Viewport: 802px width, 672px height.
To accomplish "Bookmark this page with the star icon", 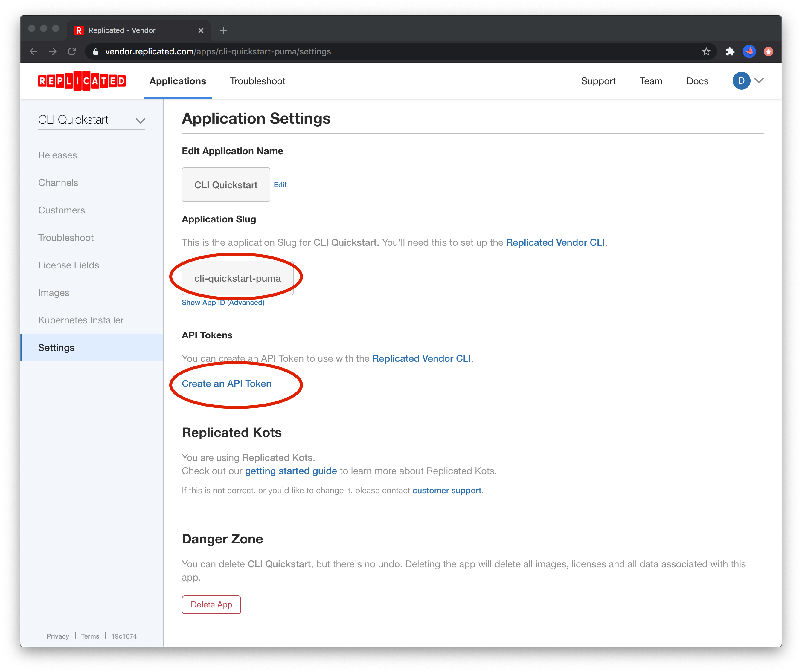I will 706,51.
